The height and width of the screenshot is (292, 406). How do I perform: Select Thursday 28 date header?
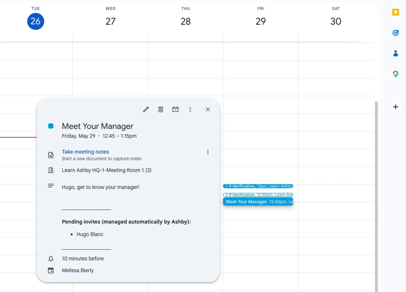click(185, 21)
